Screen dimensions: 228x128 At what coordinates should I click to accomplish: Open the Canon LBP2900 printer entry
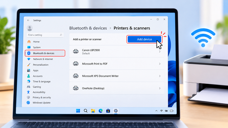(x=117, y=51)
